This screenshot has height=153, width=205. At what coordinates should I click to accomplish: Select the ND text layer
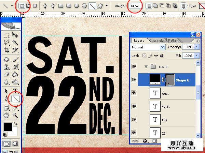167,120
